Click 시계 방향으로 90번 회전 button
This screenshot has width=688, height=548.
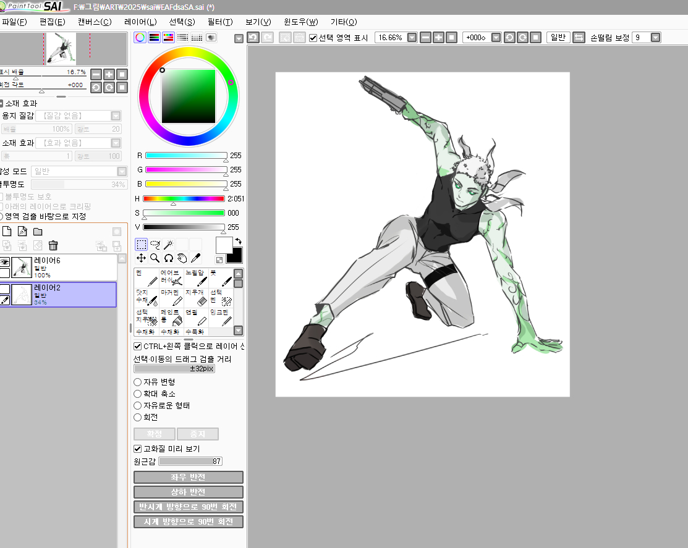pyautogui.click(x=188, y=522)
